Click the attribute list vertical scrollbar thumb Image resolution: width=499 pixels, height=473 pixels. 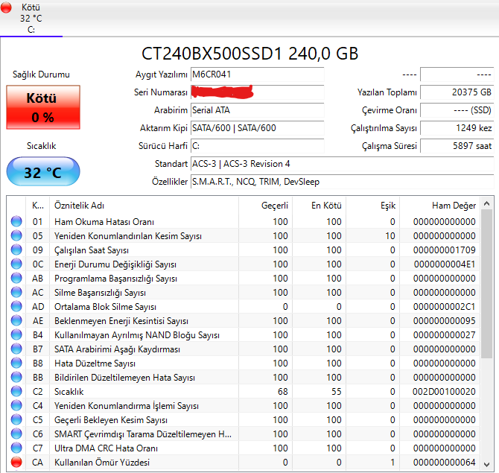(x=486, y=284)
